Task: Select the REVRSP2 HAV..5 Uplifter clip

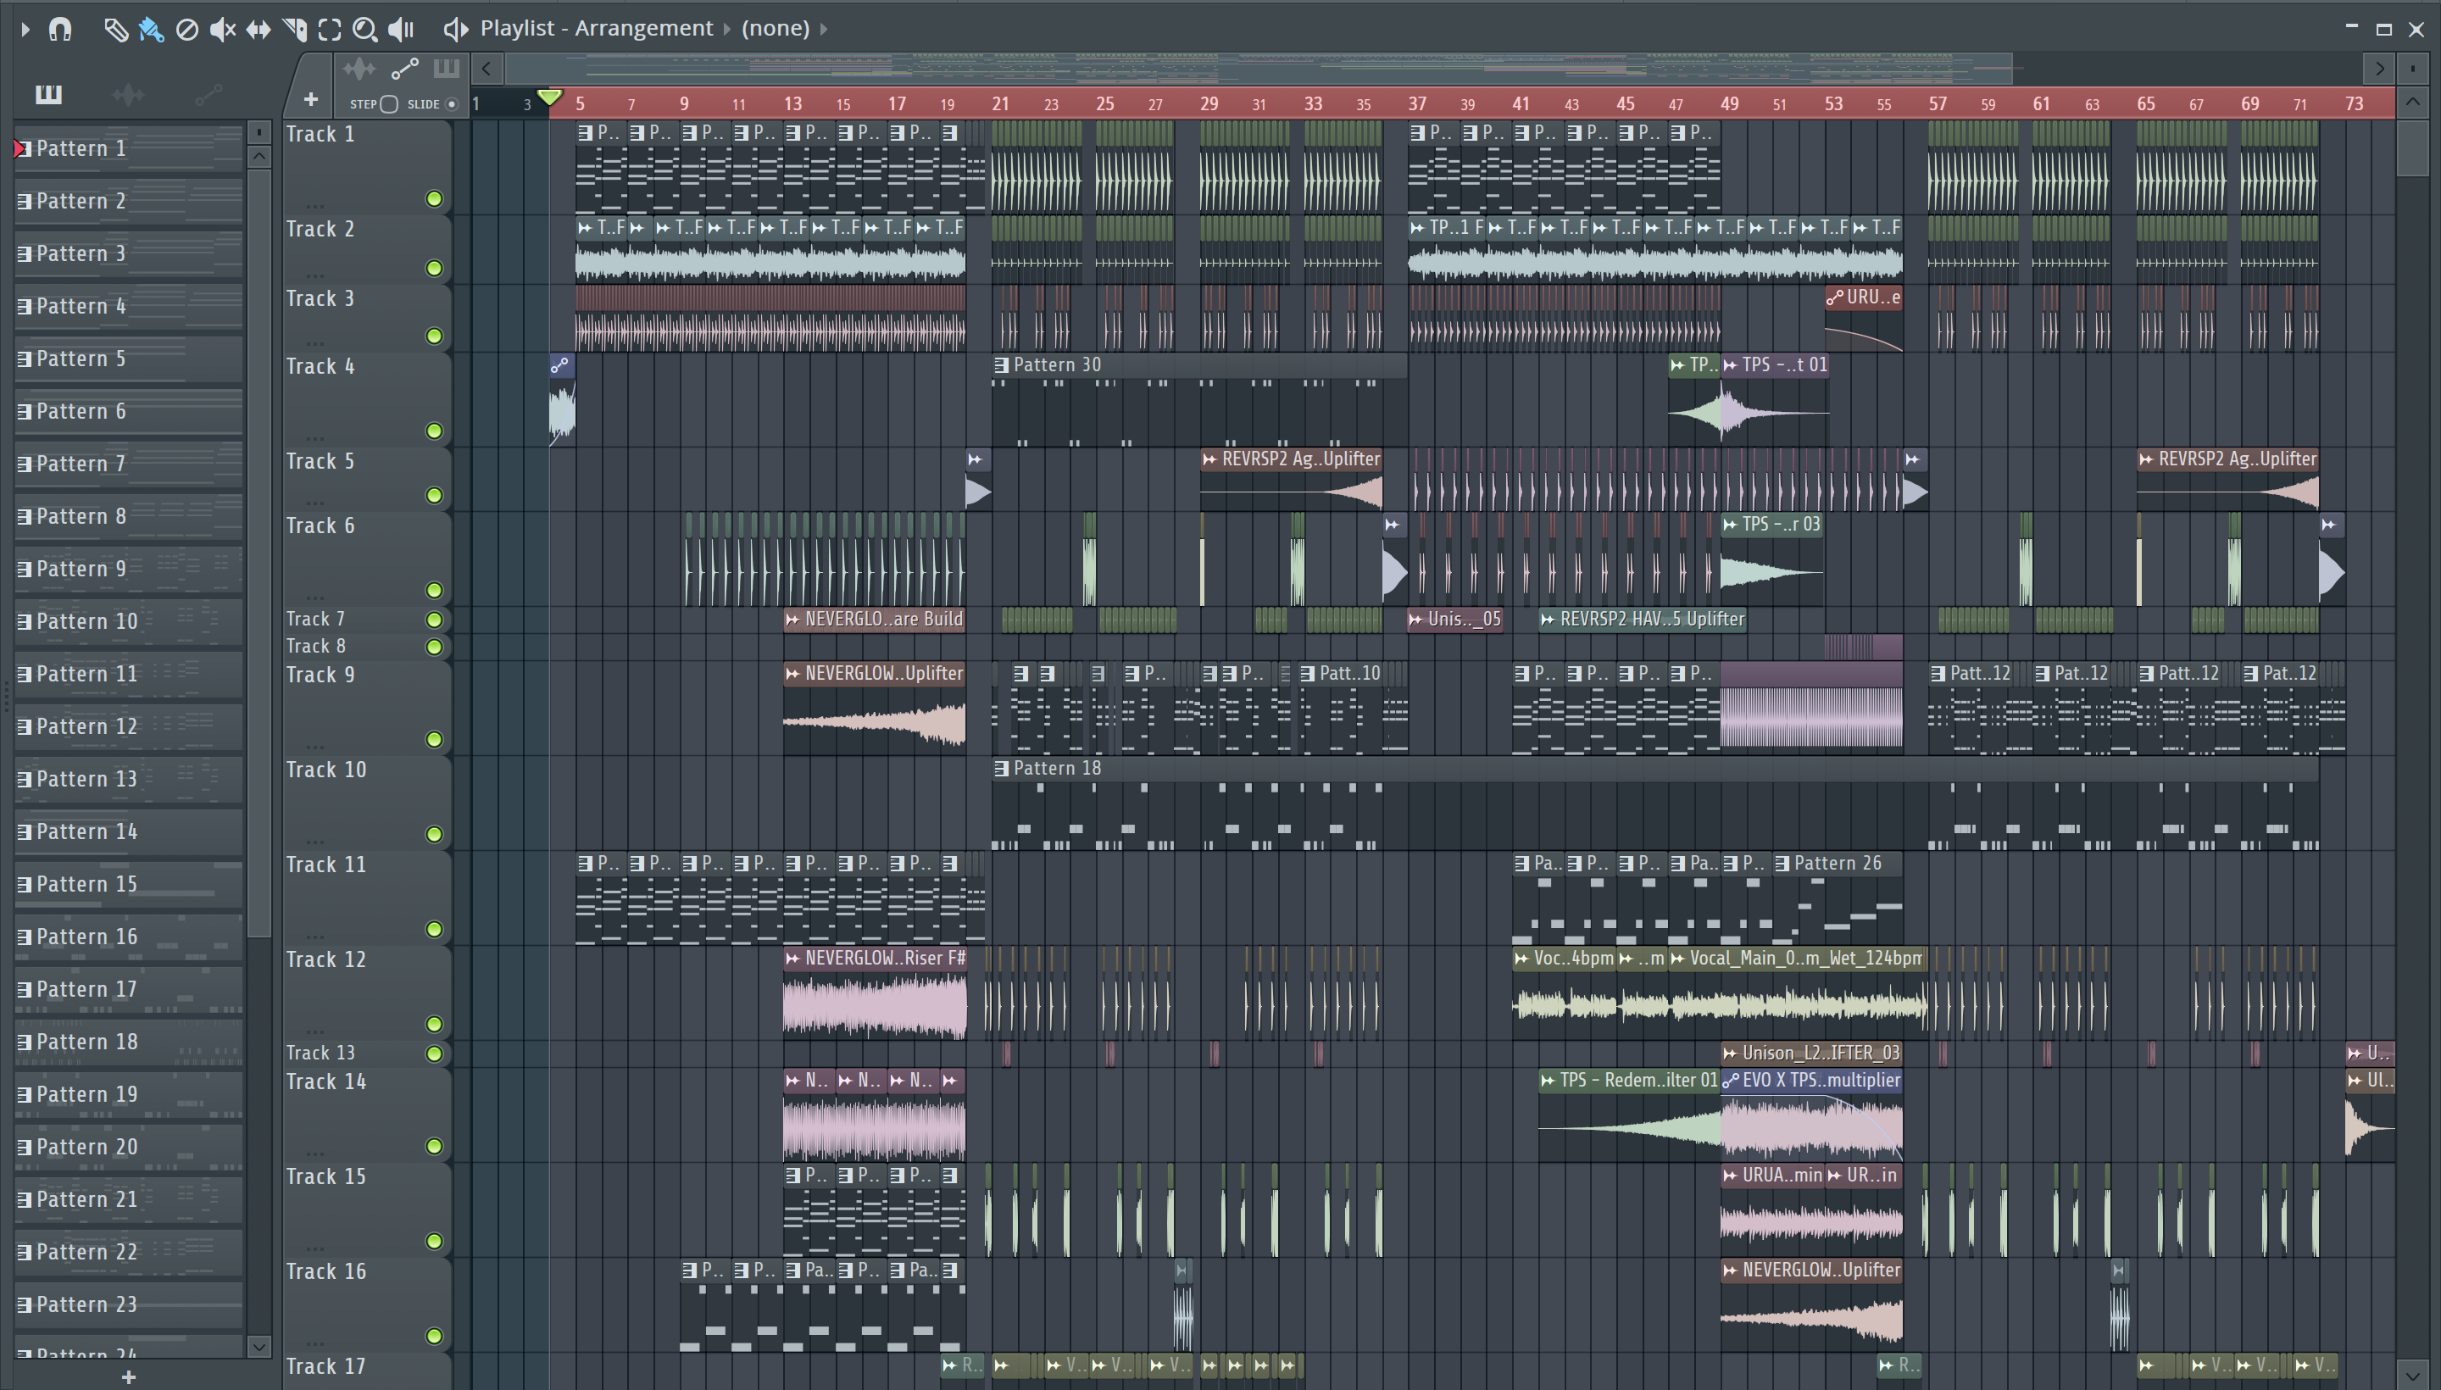Action: coord(1642,620)
